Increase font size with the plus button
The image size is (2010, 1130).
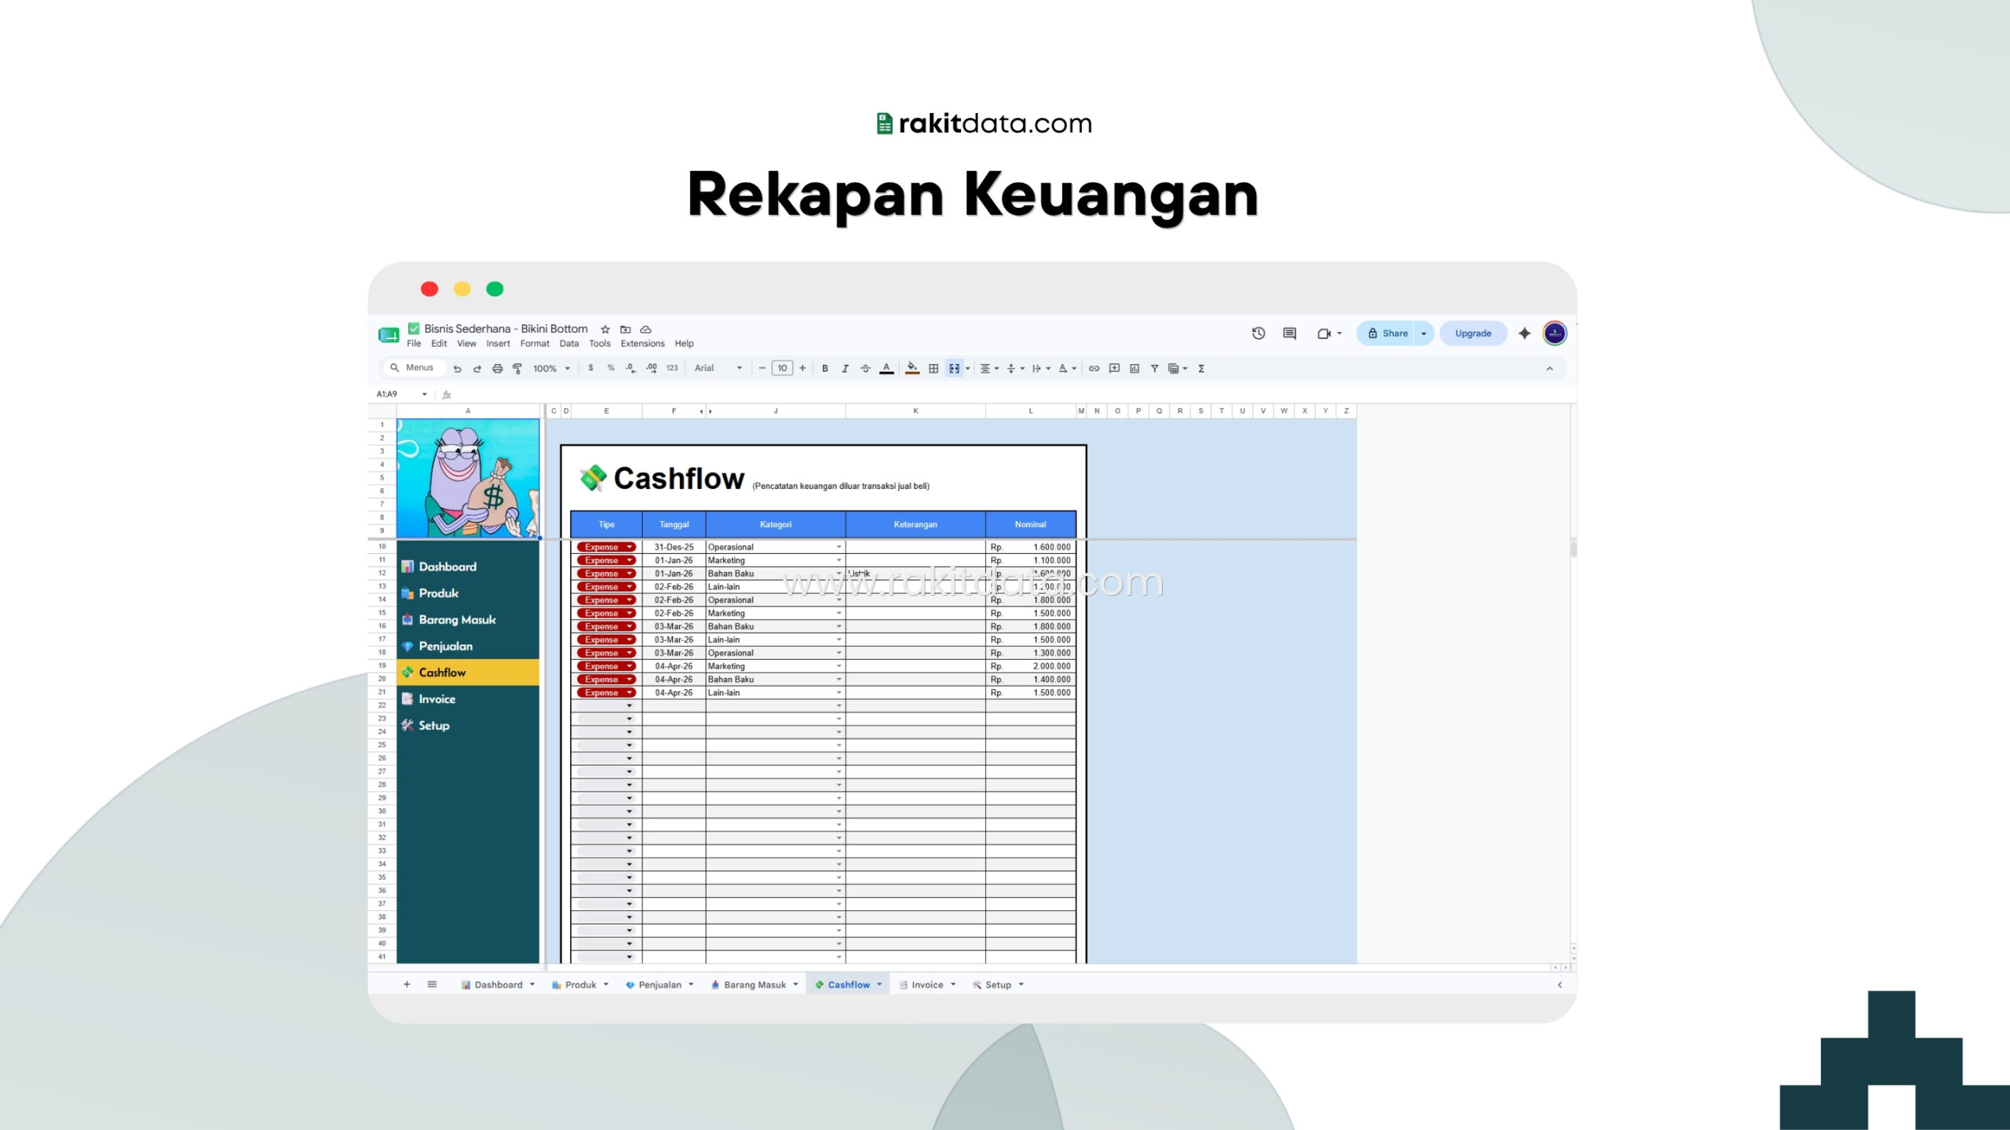(802, 368)
